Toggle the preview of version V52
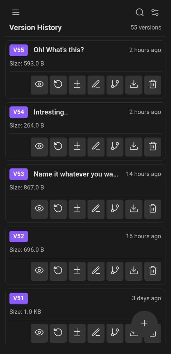The image size is (171, 354). [39, 271]
